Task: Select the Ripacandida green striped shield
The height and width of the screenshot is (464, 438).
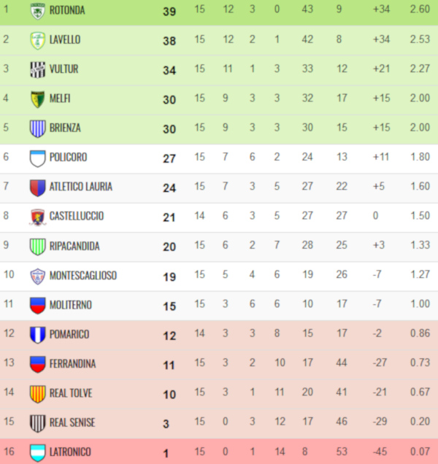Action: [x=38, y=247]
